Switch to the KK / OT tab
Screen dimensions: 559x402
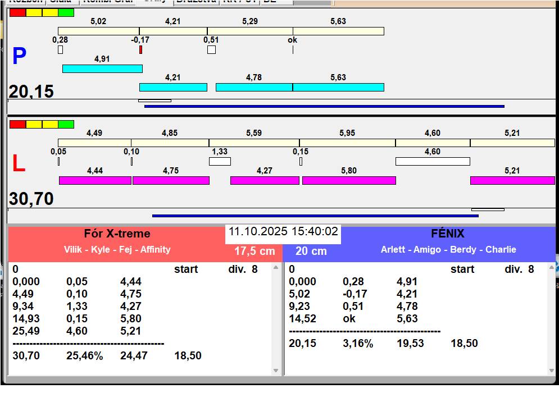tap(239, 2)
